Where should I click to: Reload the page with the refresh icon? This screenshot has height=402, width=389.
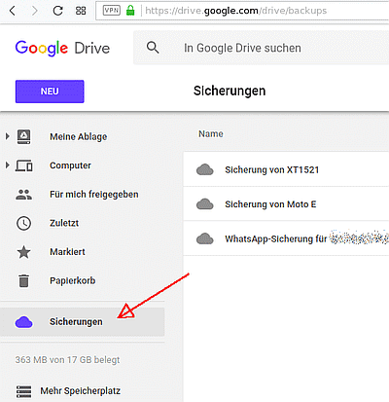click(x=57, y=11)
